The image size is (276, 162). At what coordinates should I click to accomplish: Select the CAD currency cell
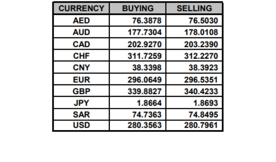(81, 44)
